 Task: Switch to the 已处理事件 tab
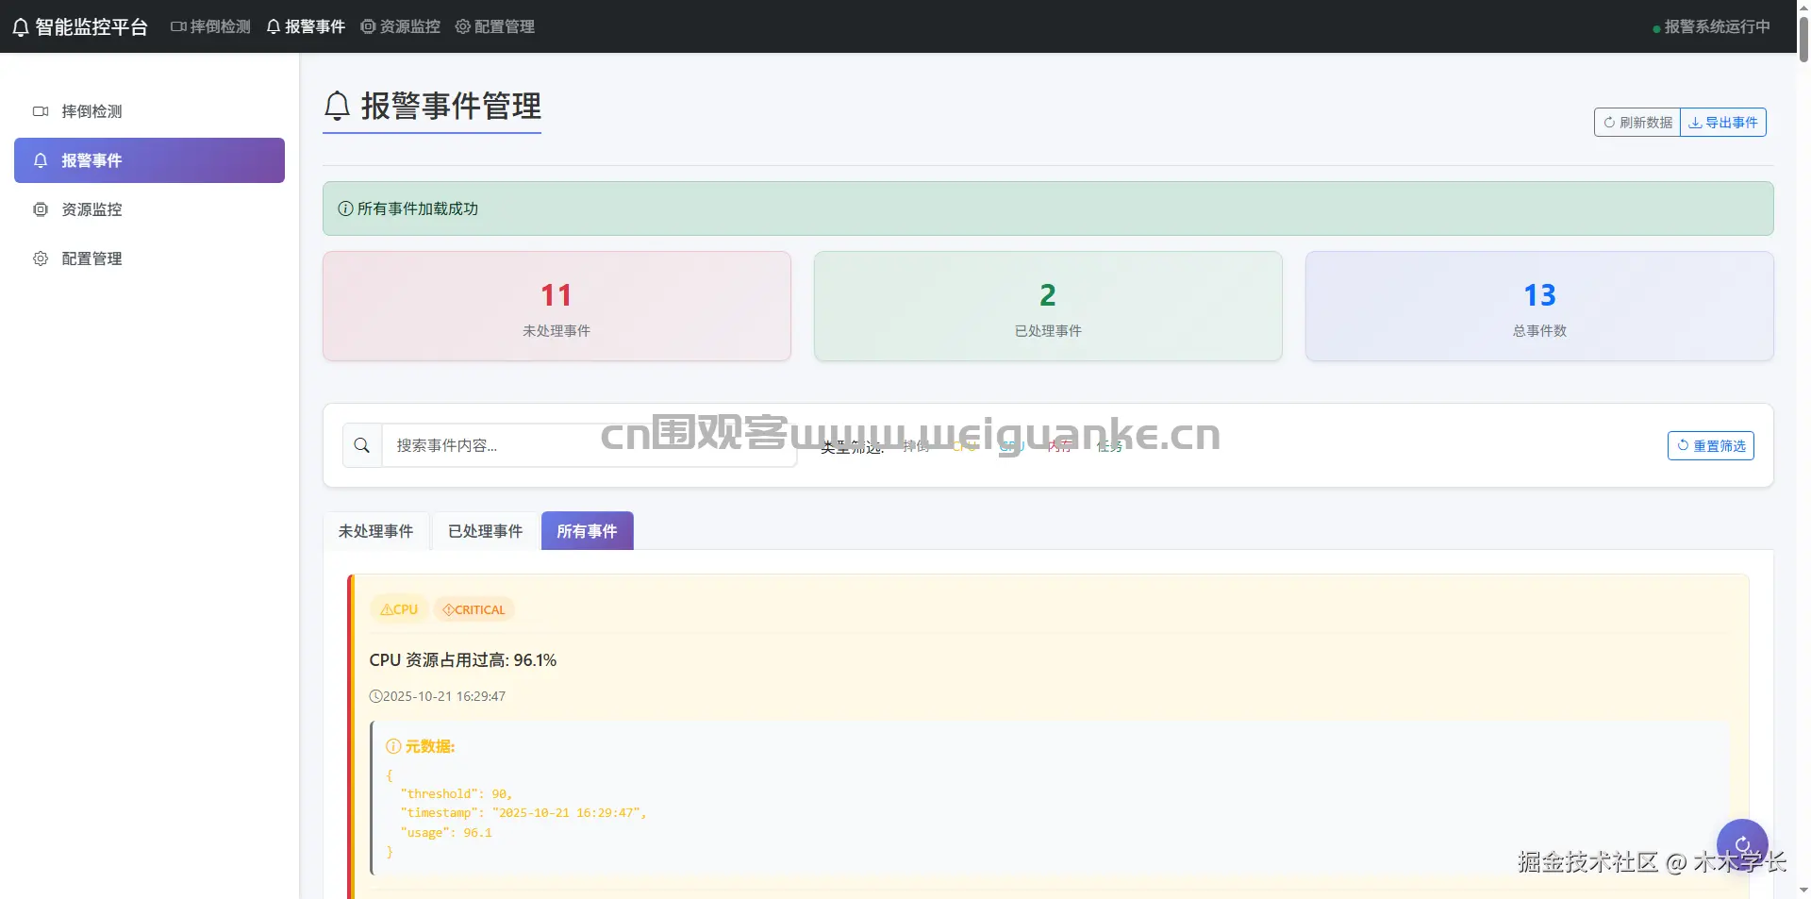485,531
